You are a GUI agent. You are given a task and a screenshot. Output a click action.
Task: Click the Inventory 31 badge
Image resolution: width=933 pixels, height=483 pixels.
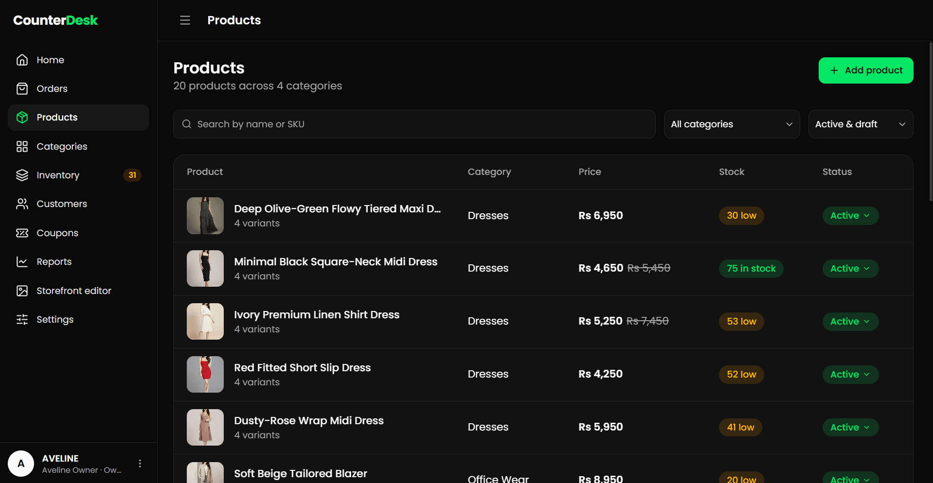click(132, 175)
